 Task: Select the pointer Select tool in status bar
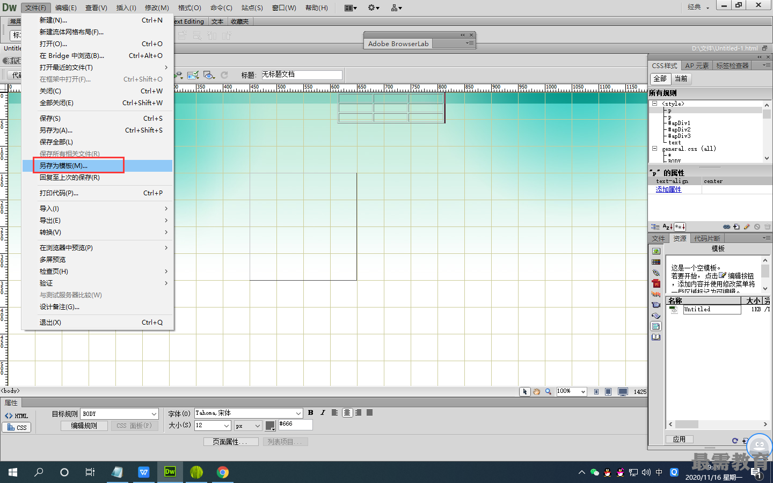click(x=525, y=392)
